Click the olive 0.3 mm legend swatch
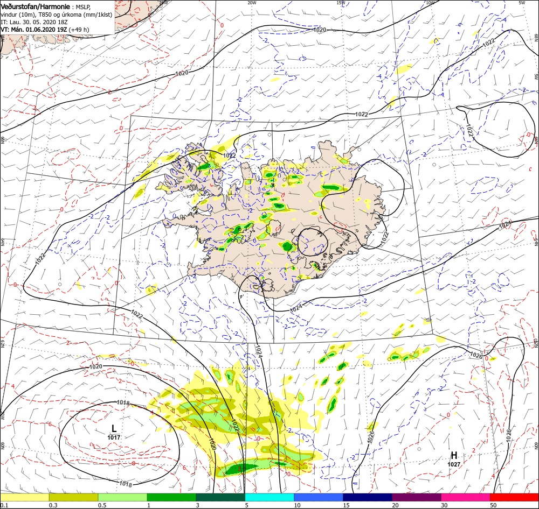 coord(73,497)
